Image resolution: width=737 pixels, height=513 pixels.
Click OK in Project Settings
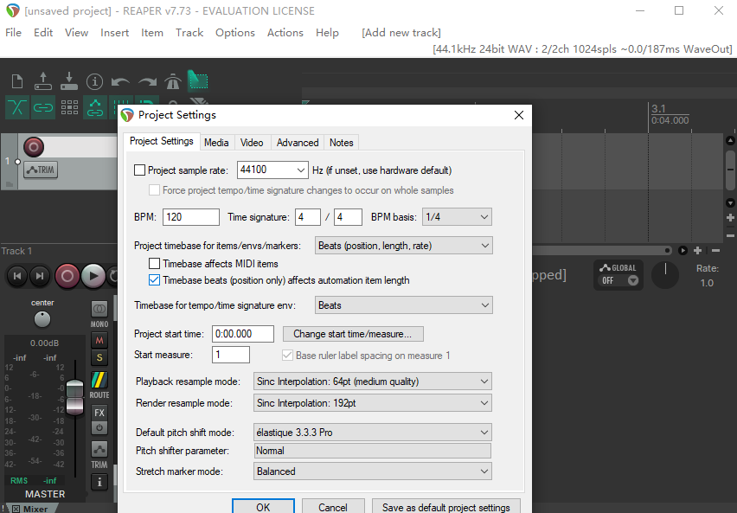click(x=263, y=507)
